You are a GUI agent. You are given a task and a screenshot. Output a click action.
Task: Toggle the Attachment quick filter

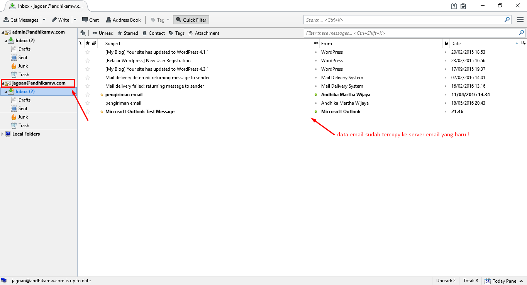pos(204,33)
